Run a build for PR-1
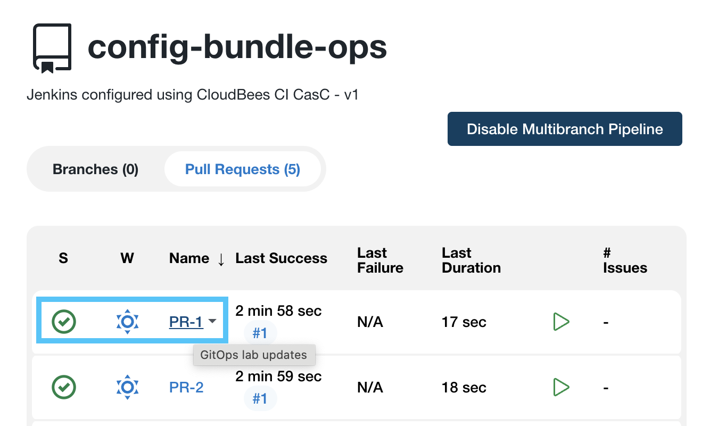The image size is (710, 426). pos(561,322)
